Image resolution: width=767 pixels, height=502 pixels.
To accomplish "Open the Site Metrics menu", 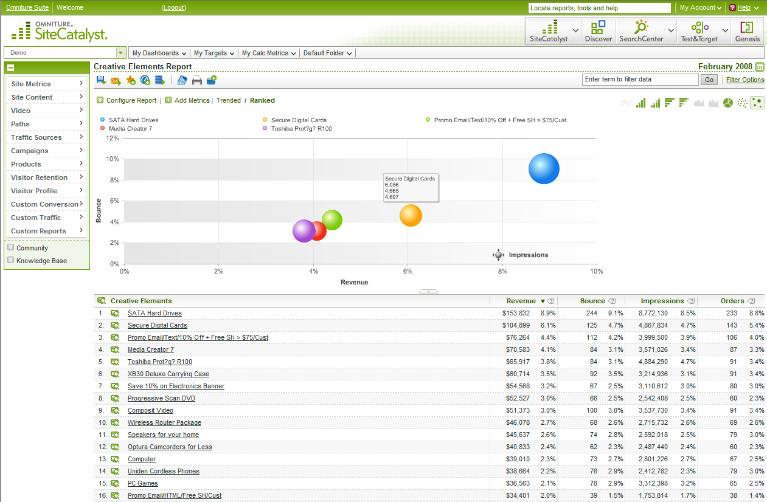I will [x=46, y=84].
